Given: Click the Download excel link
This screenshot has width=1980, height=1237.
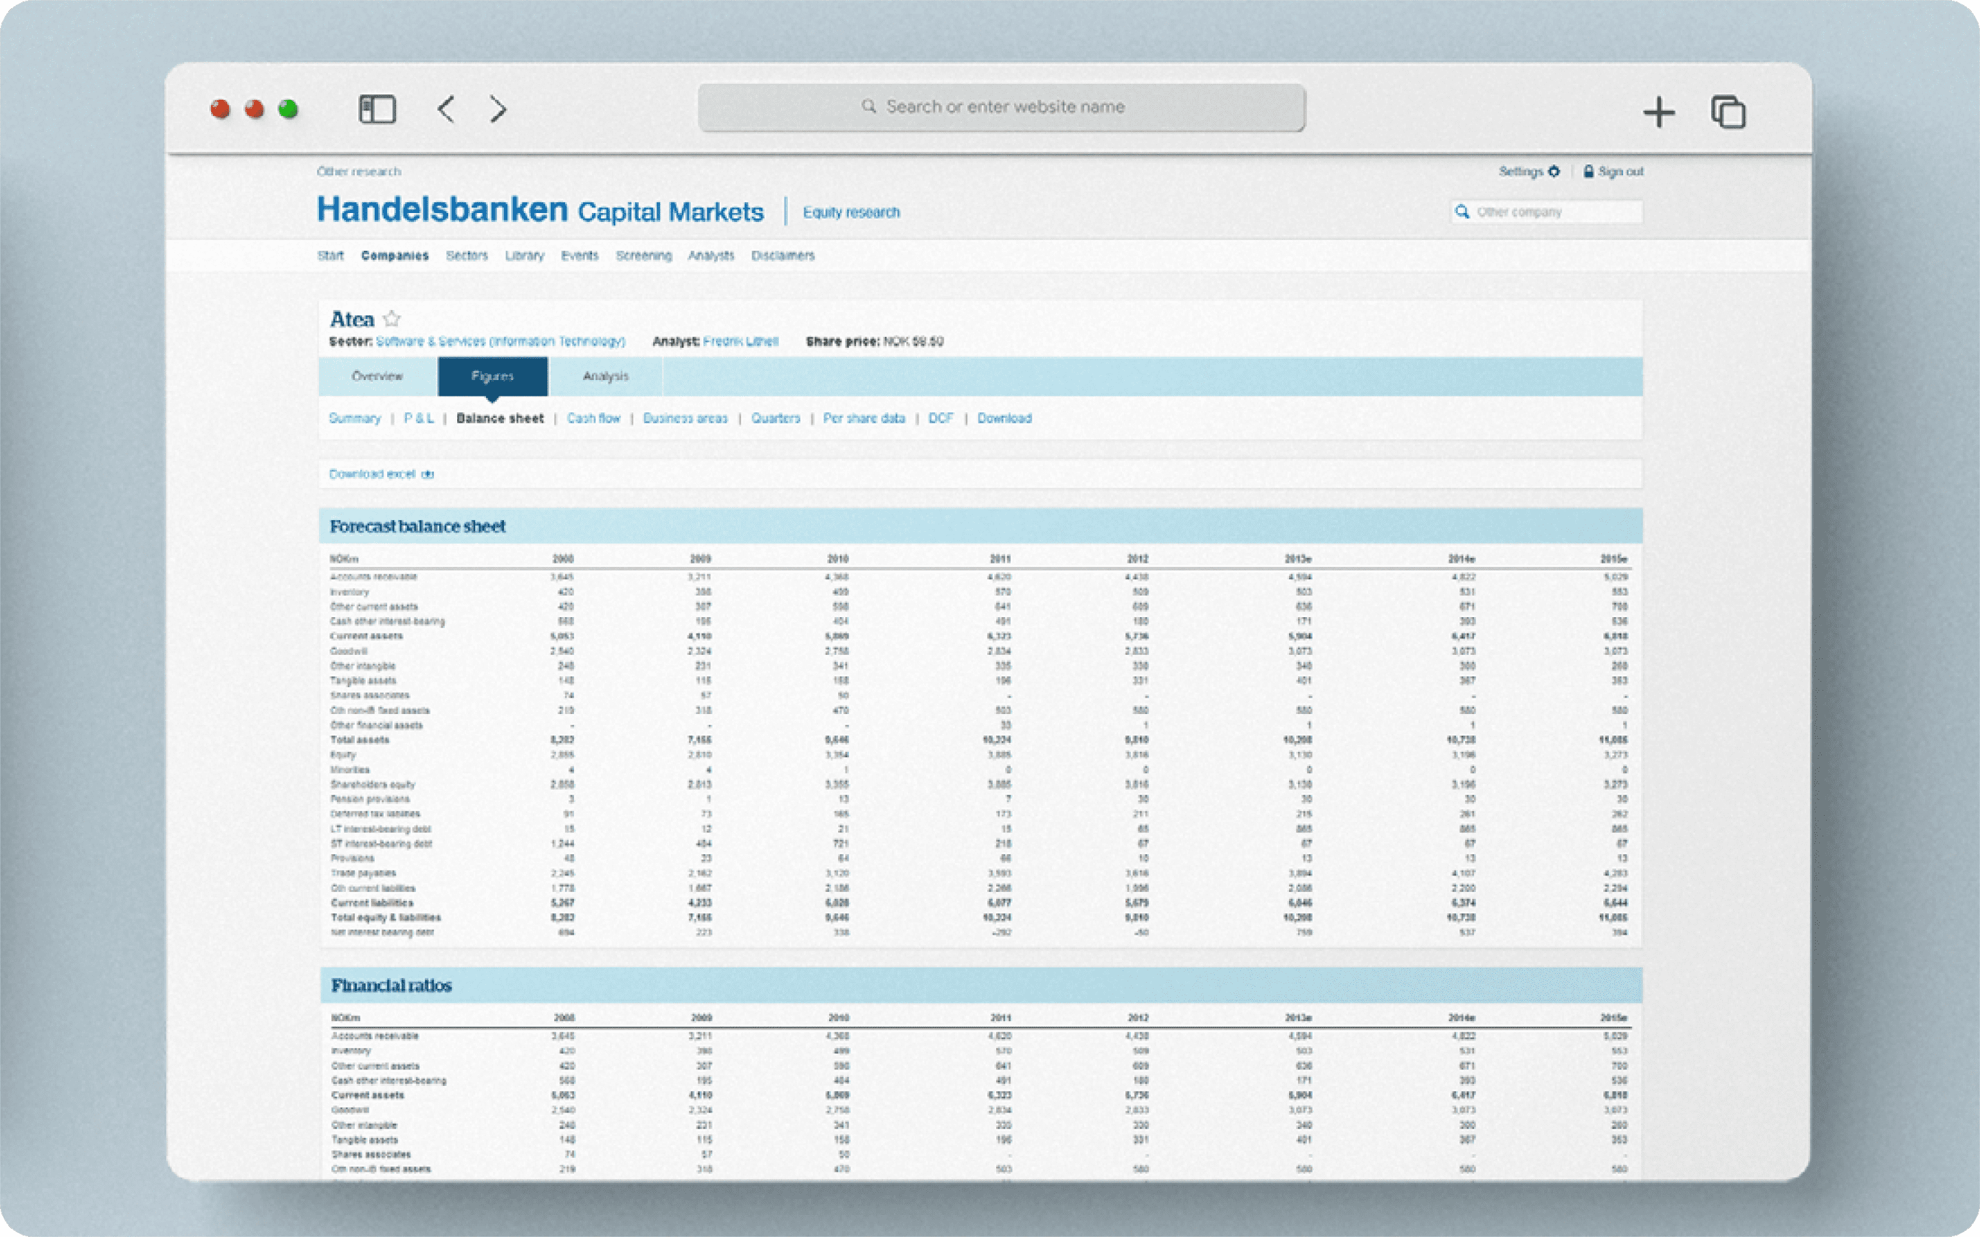Looking at the screenshot, I should point(373,473).
